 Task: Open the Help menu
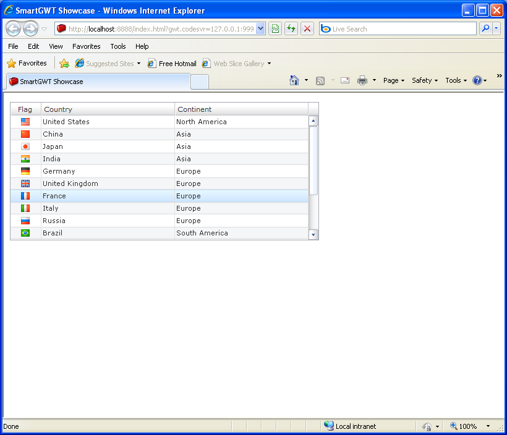142,46
